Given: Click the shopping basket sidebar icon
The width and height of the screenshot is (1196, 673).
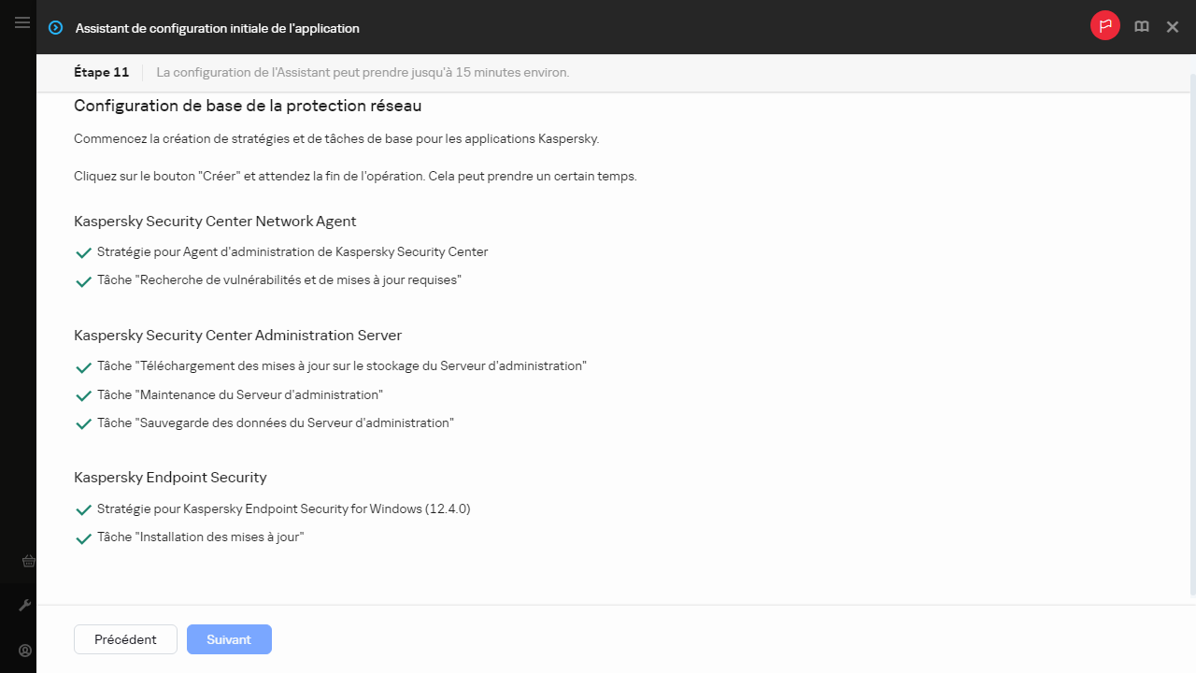Looking at the screenshot, I should [x=28, y=562].
